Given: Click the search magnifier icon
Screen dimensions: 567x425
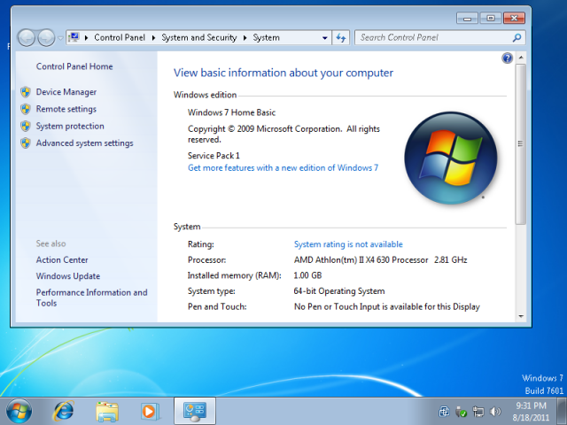Looking at the screenshot, I should tap(517, 37).
